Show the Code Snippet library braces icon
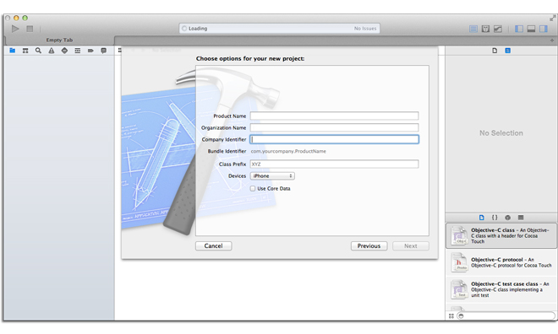The height and width of the screenshot is (334, 558). pyautogui.click(x=495, y=218)
